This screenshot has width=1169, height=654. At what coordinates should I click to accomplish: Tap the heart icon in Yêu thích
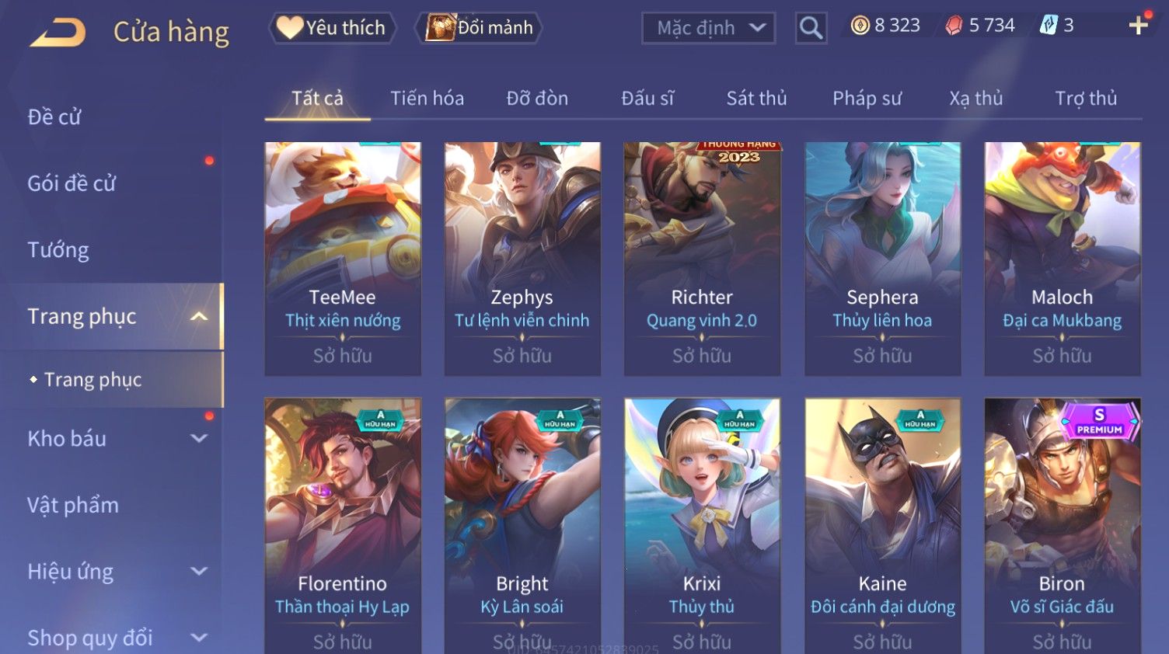click(290, 27)
